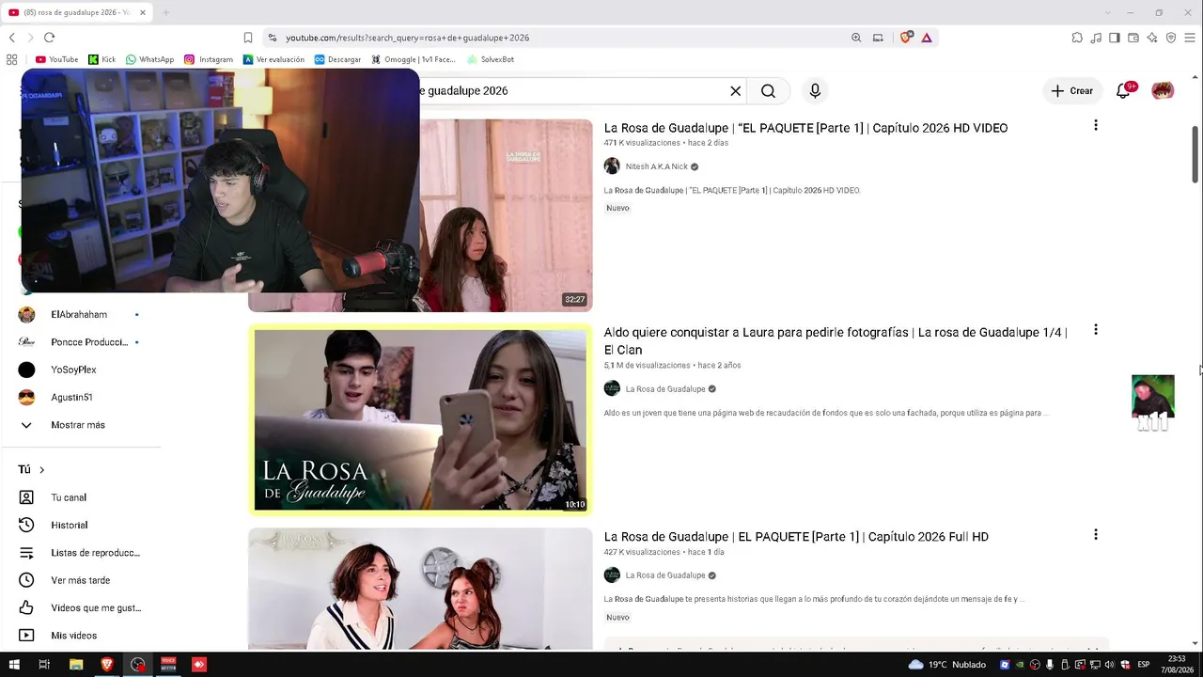Open SolvexBot bookmark
The height and width of the screenshot is (677, 1203).
click(490, 59)
